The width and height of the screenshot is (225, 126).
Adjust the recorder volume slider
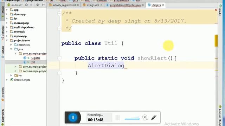(x=132, y=119)
